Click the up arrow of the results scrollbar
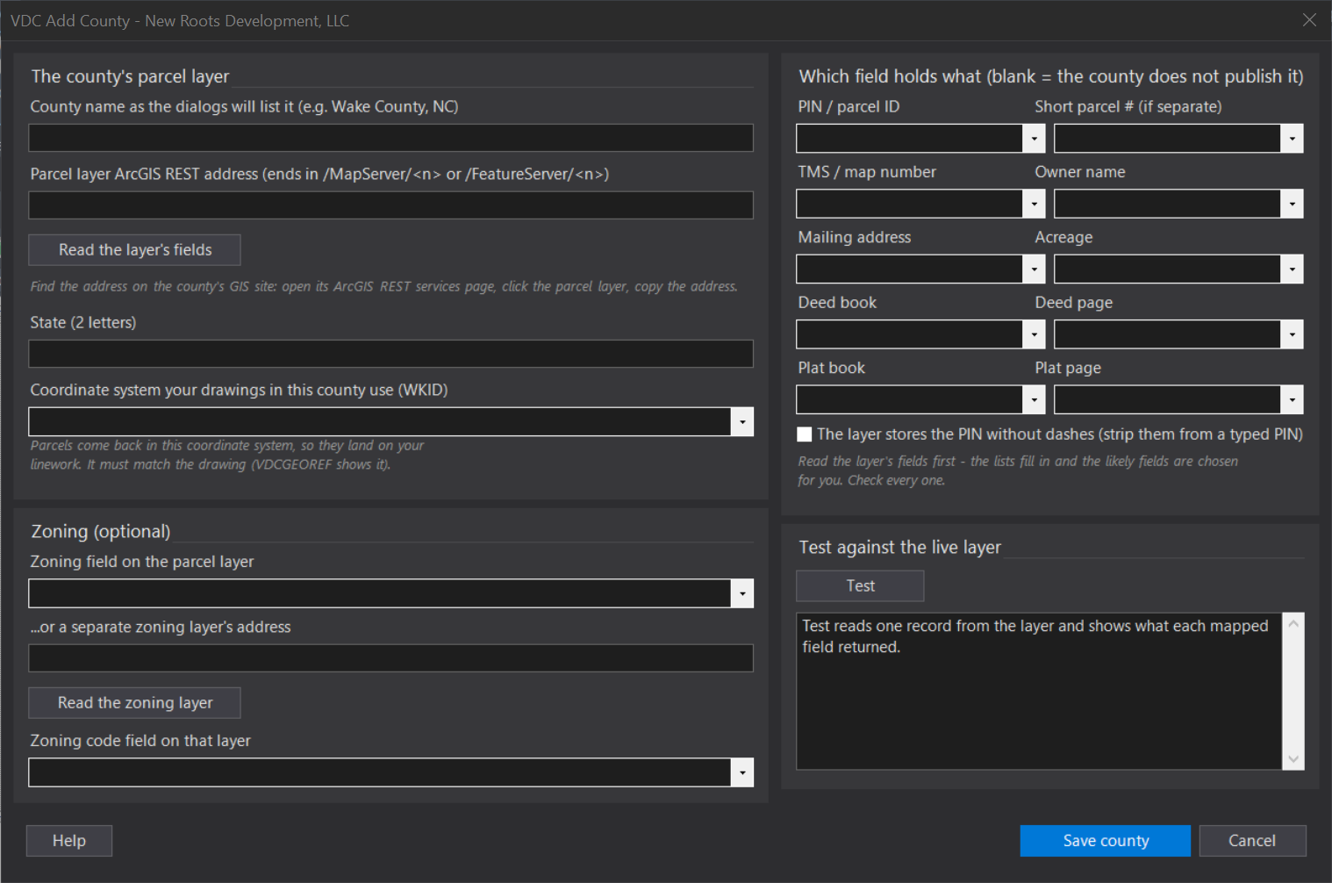1332x883 pixels. click(1293, 623)
